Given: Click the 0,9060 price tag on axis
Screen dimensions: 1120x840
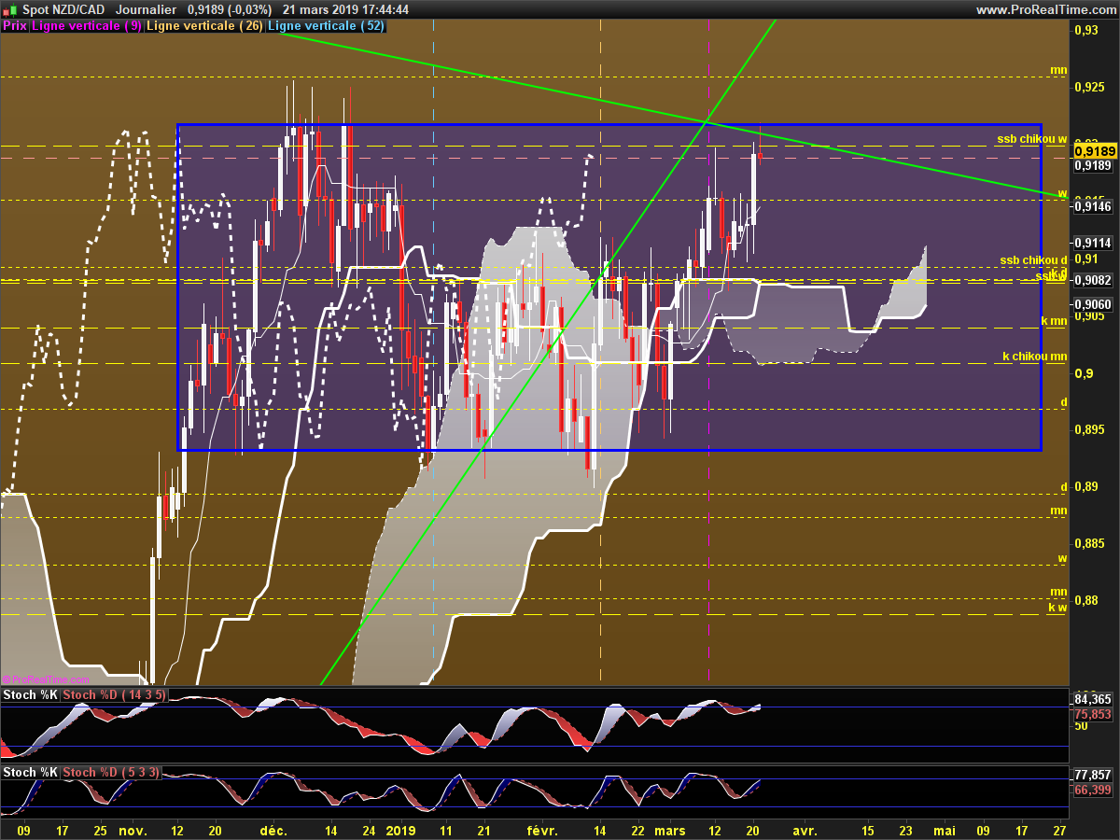Looking at the screenshot, I should point(1093,304).
